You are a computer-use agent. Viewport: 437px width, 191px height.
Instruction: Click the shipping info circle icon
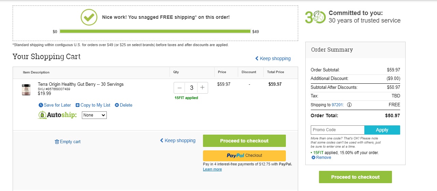(x=349, y=105)
